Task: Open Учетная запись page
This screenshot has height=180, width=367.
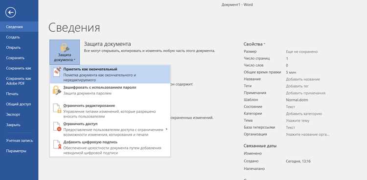Action: [x=19, y=140]
